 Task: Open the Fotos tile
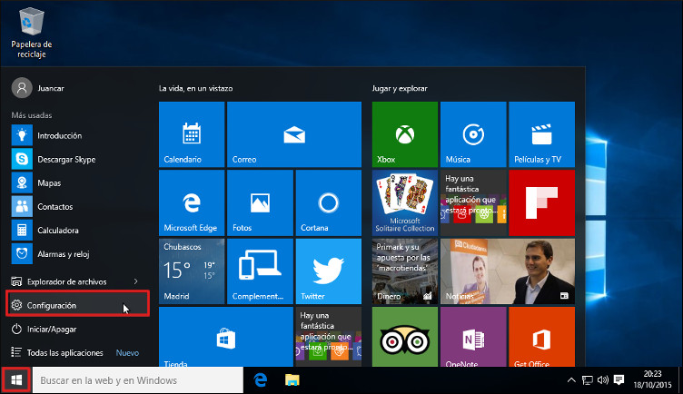pyautogui.click(x=260, y=202)
